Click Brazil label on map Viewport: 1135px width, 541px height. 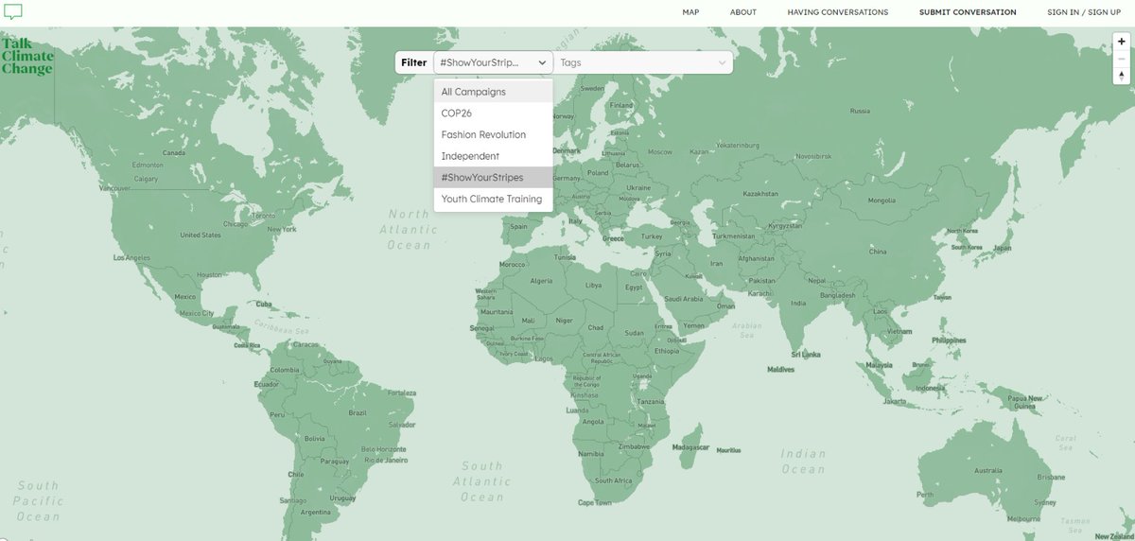click(358, 412)
